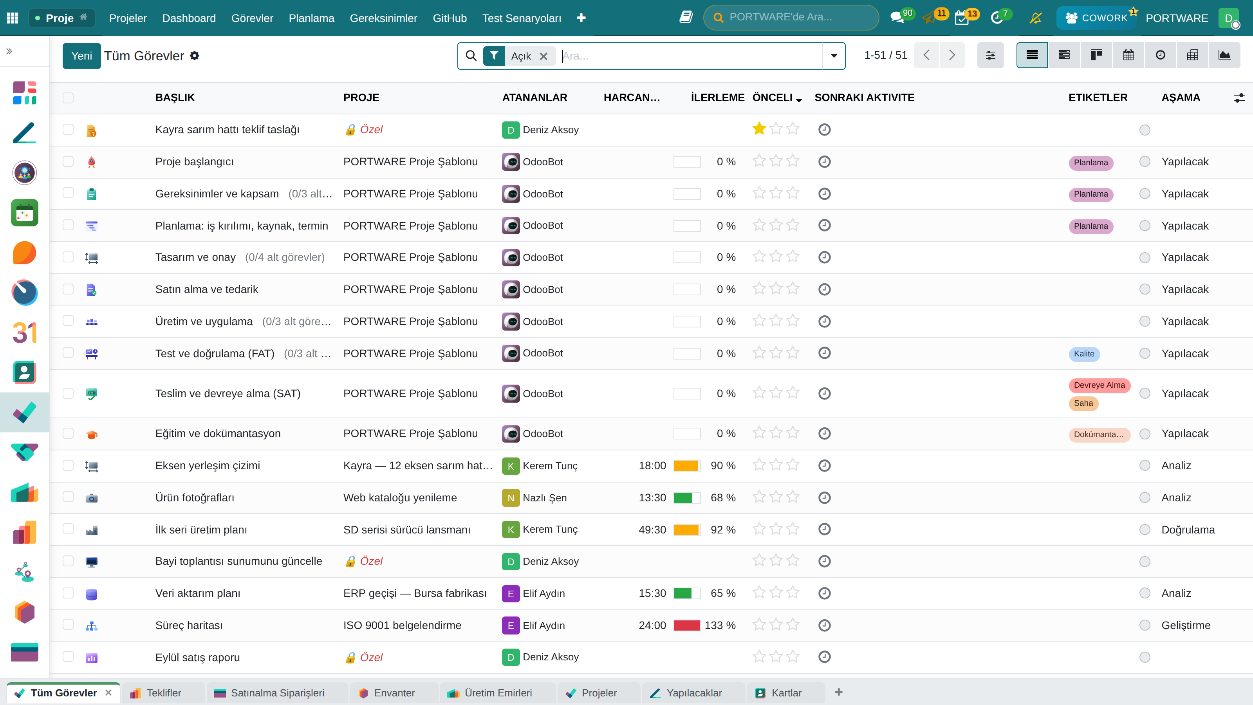1253x705 pixels.
Task: Switch to Kanban view
Action: pos(1096,56)
